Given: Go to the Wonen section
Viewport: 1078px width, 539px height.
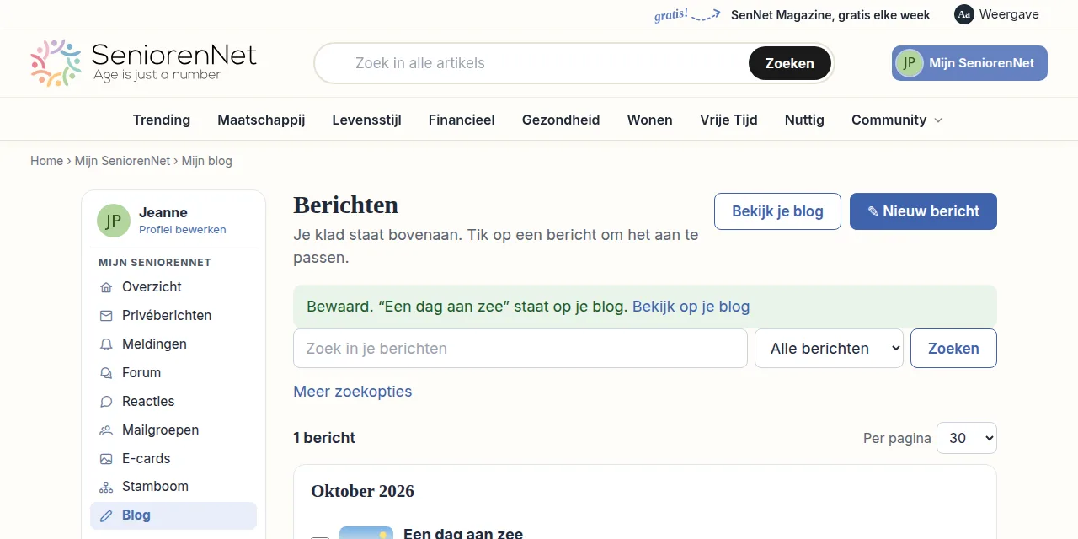Looking at the screenshot, I should (x=650, y=120).
